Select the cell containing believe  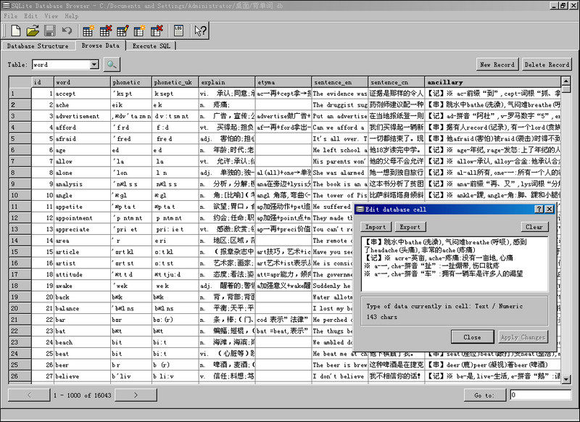(82, 376)
